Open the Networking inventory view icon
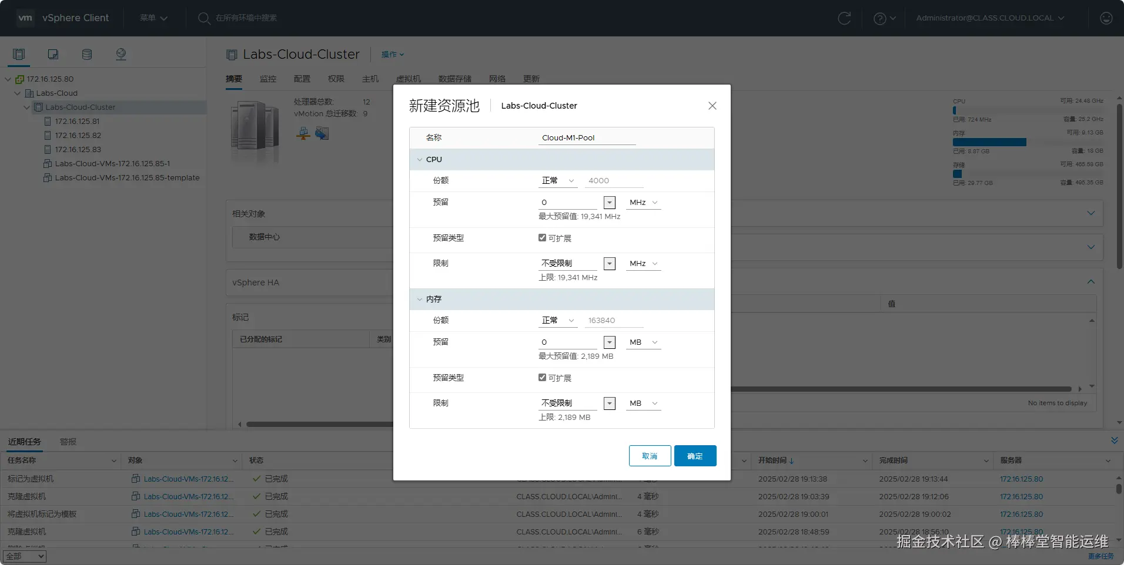 point(121,55)
